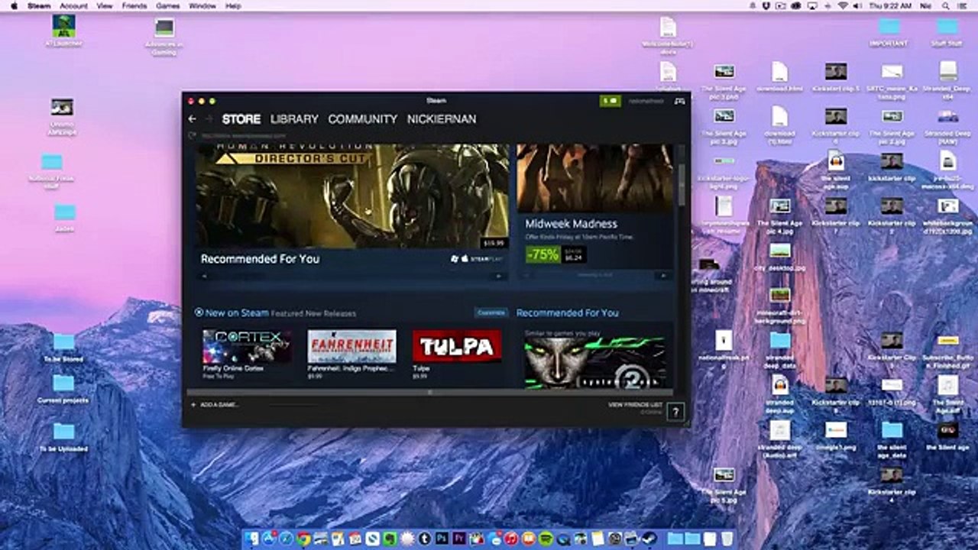Open the Steam menu in the menu bar

tap(39, 5)
